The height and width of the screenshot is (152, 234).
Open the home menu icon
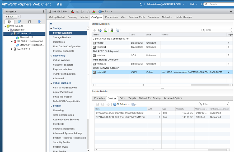pyautogui.click(x=59, y=4)
